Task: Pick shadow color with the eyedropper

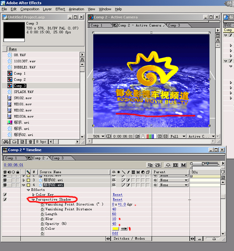Action: pos(124,229)
